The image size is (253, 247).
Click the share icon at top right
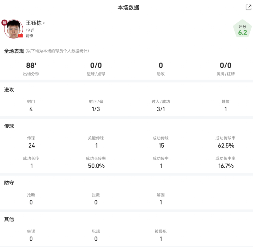[x=248, y=7]
